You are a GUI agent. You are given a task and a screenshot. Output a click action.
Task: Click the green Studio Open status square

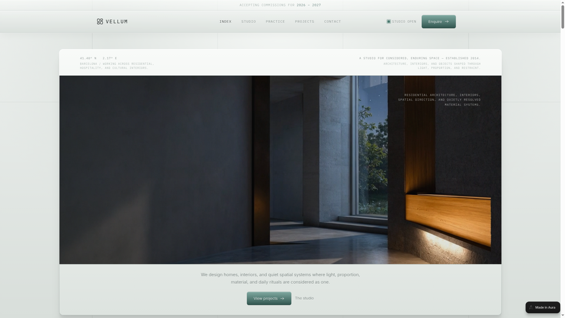pos(388,22)
